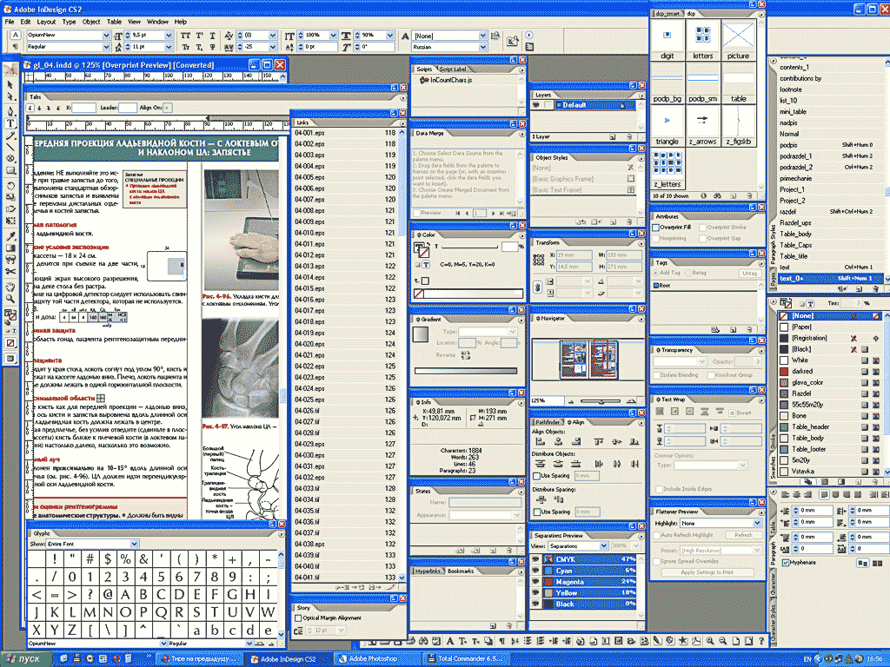This screenshot has height=667, width=890.
Task: Hide the Cyan separation eye
Action: click(x=535, y=571)
